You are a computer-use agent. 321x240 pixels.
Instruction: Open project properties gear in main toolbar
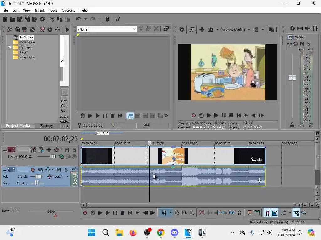tap(42, 19)
